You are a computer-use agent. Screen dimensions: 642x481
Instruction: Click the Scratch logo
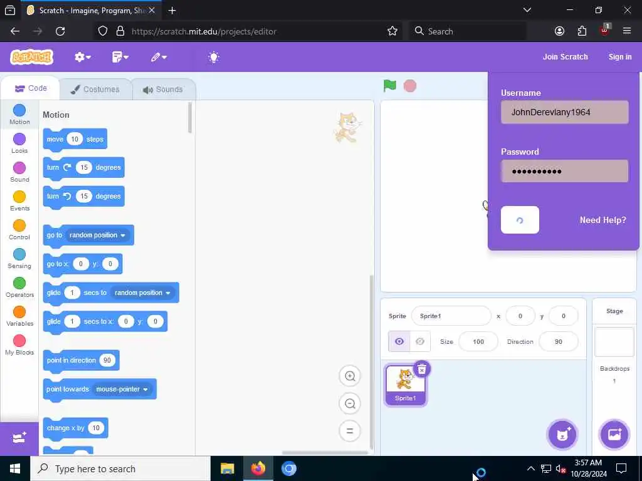(31, 57)
